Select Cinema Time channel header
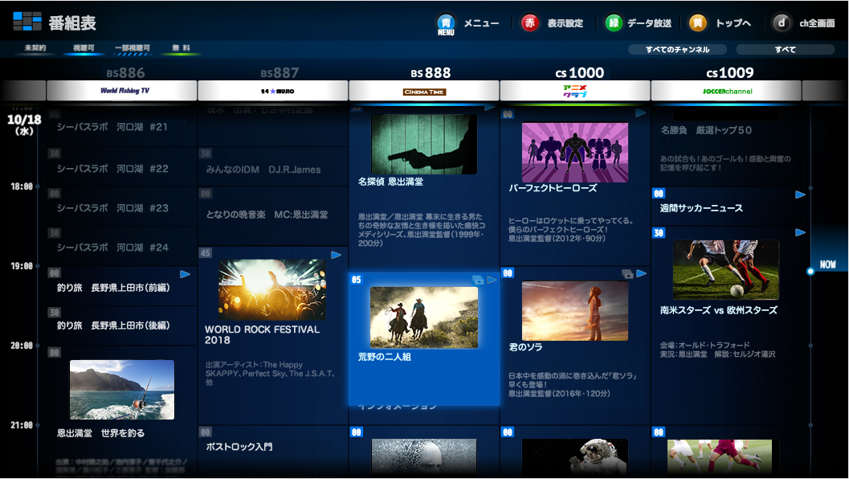 click(424, 91)
